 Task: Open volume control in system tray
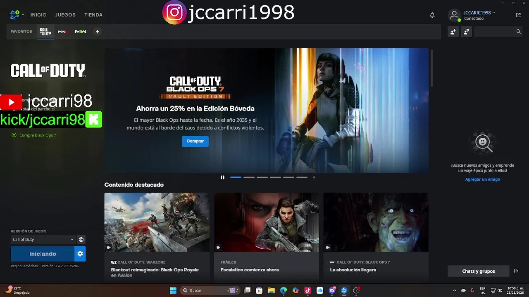click(500, 290)
